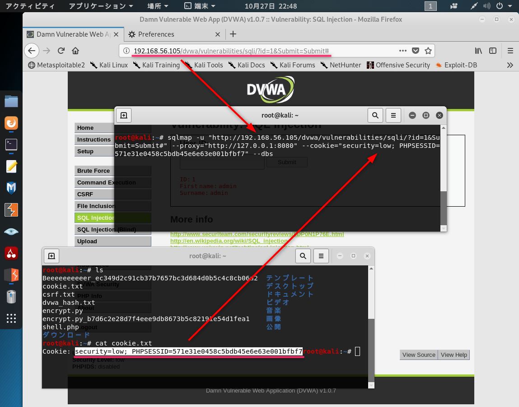Click the View Source button
This screenshot has height=407, width=519.
click(419, 355)
